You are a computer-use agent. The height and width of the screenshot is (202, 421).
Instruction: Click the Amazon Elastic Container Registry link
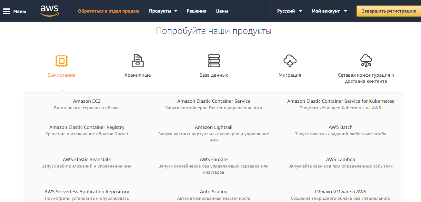86,127
